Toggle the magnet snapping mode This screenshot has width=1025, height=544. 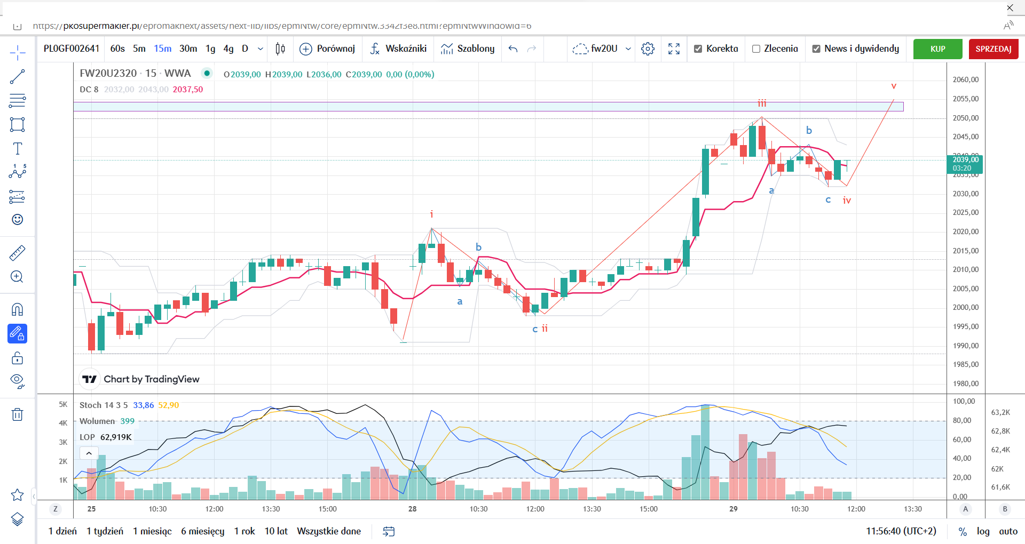pos(17,310)
